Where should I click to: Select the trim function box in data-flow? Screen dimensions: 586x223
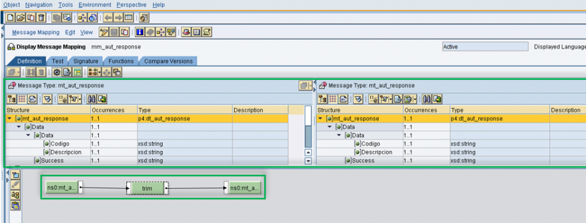(x=147, y=188)
